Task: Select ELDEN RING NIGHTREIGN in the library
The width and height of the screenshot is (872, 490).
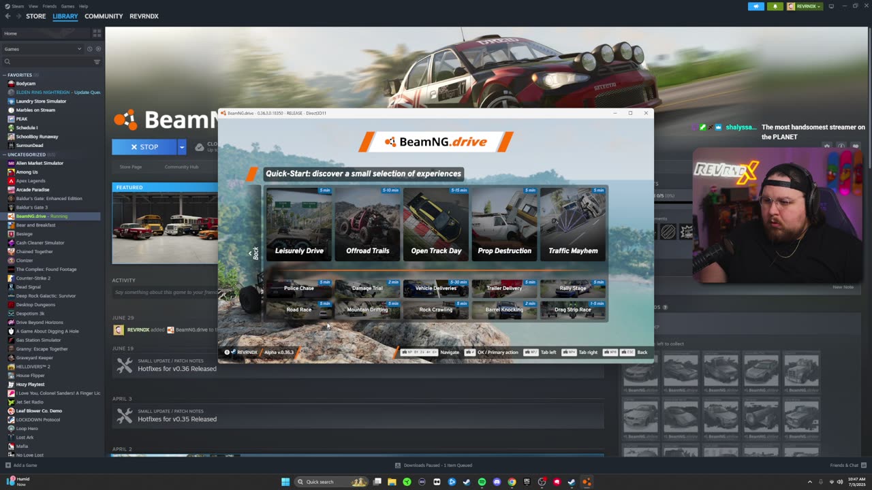Action: (54, 93)
